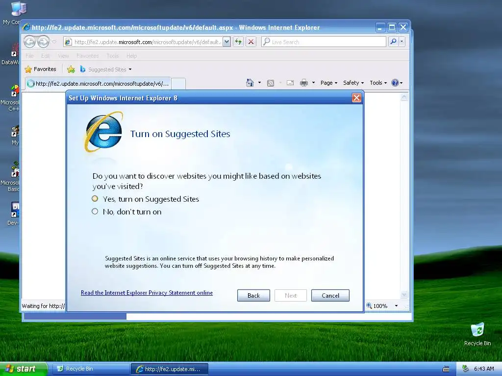Open the Tools menu in menu bar
Screen dimensions: 502x376
(x=112, y=56)
